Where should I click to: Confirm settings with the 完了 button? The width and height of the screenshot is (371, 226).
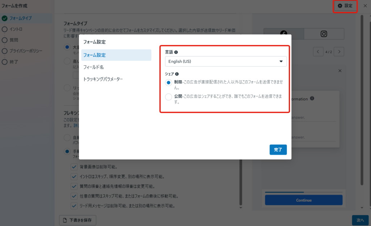(x=278, y=149)
